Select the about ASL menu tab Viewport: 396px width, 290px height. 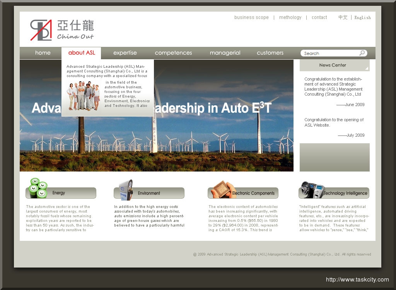[82, 53]
